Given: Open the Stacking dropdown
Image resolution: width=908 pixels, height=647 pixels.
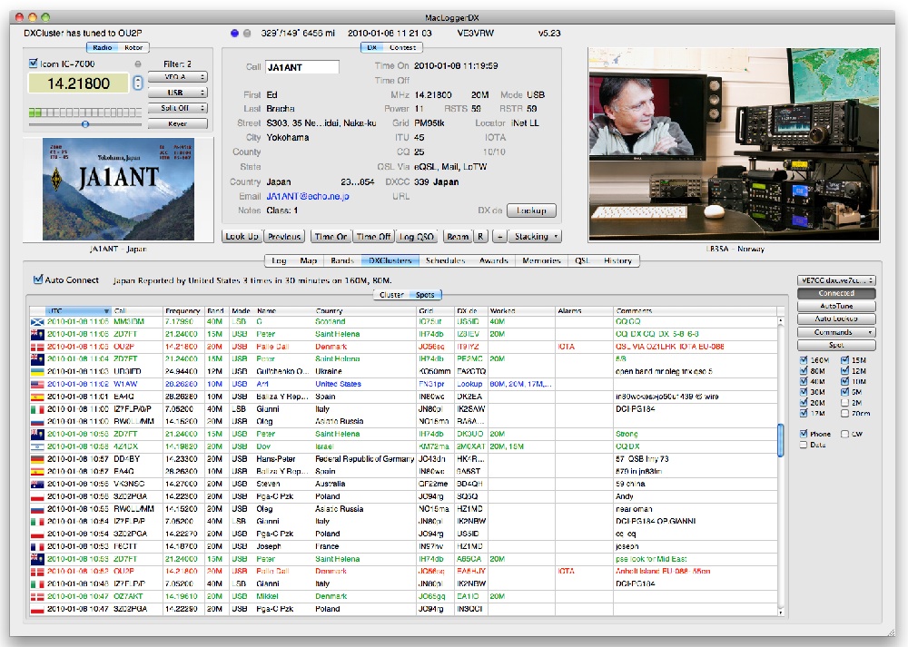Looking at the screenshot, I should pyautogui.click(x=536, y=236).
